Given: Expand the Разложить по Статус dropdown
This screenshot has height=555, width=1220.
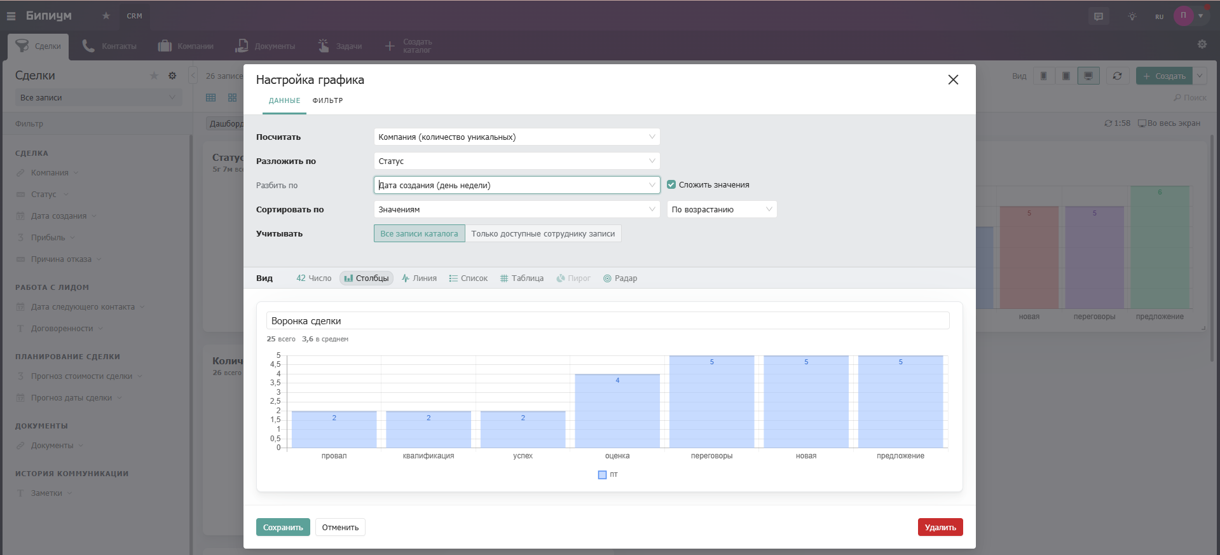Looking at the screenshot, I should (516, 161).
